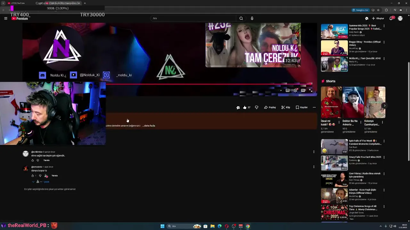Open the account avatar menu
The height and width of the screenshot is (230, 410).
pos(400,18)
